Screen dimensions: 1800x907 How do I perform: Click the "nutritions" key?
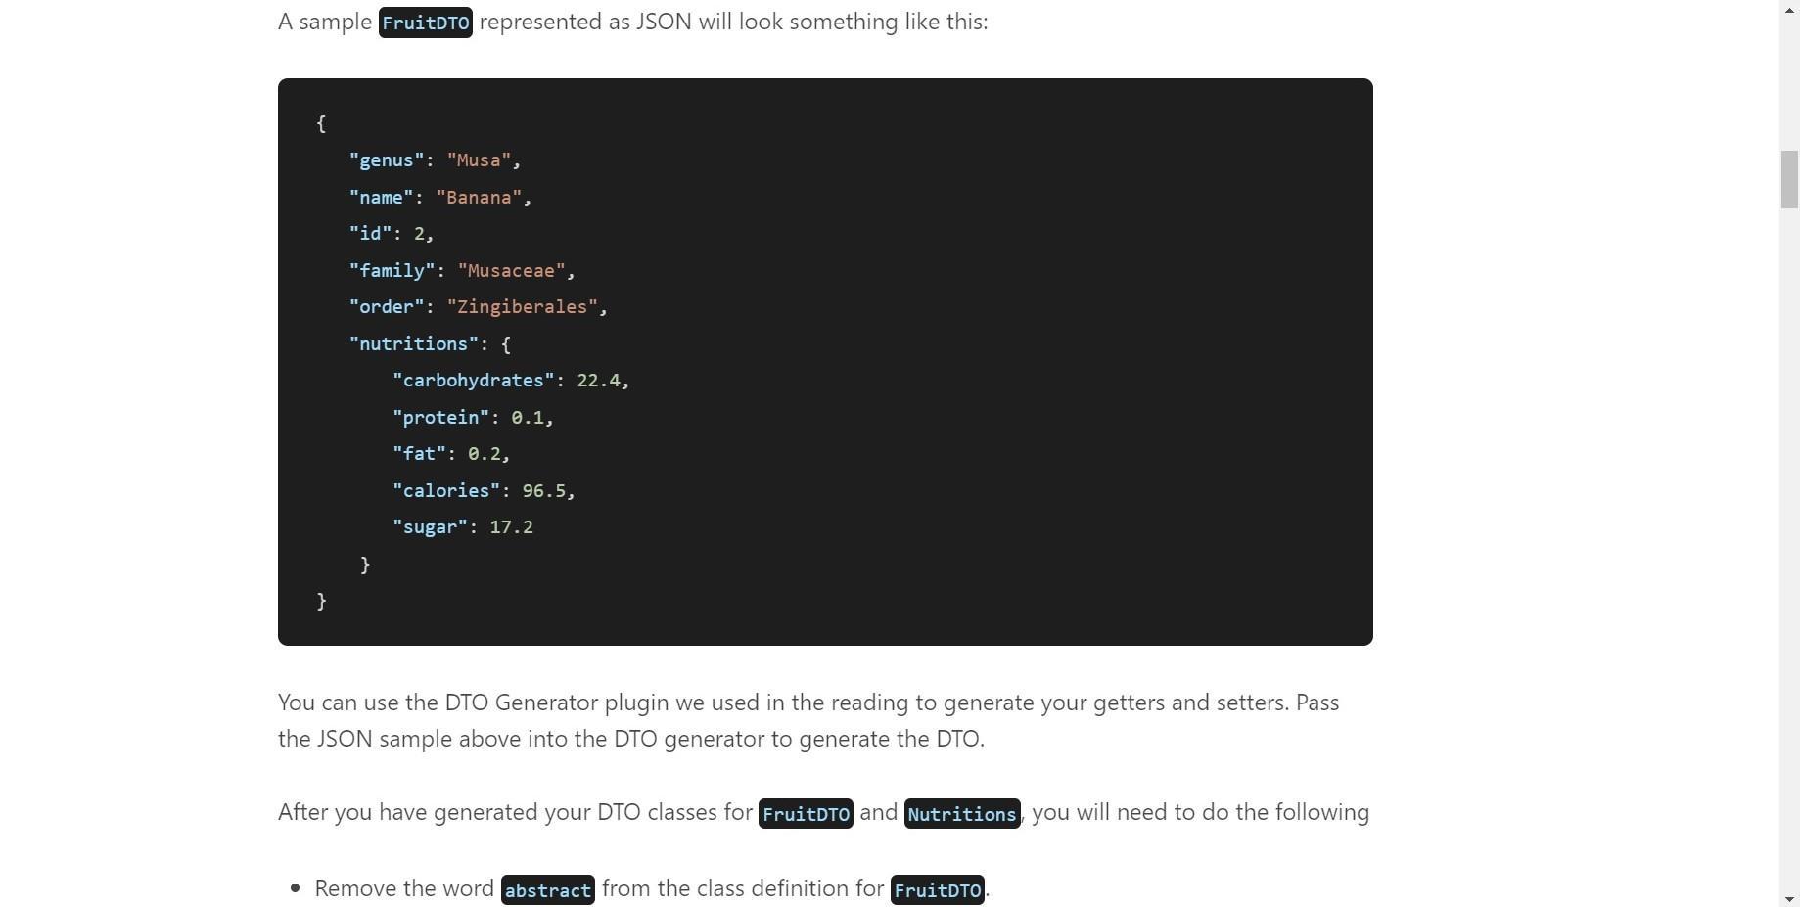(x=413, y=343)
